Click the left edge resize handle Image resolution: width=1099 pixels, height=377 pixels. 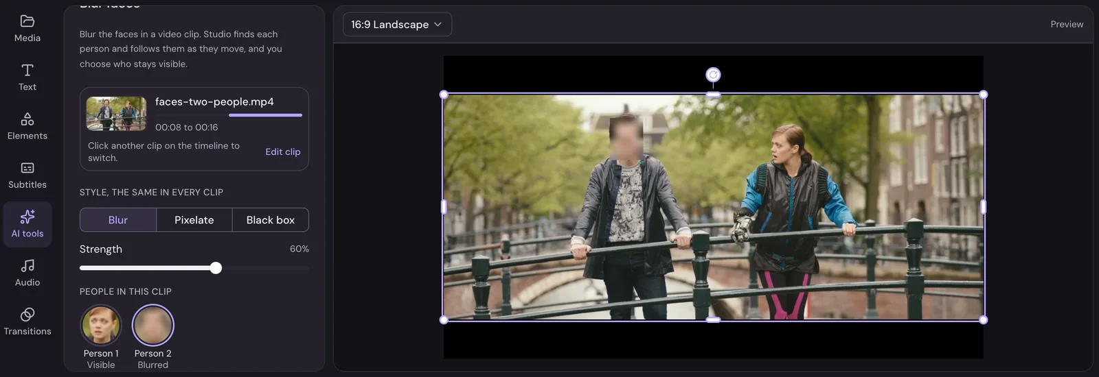(444, 207)
